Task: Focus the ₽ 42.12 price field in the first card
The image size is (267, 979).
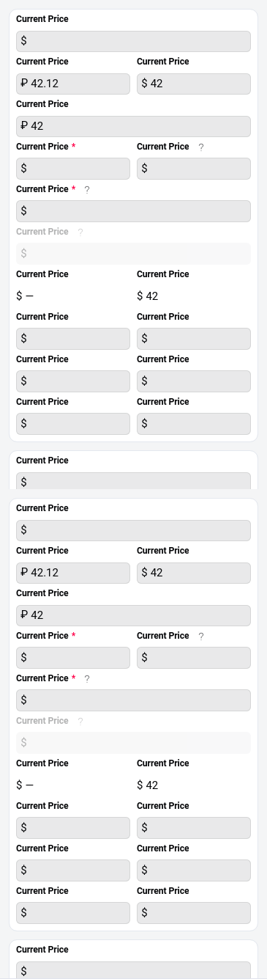Action: click(73, 84)
